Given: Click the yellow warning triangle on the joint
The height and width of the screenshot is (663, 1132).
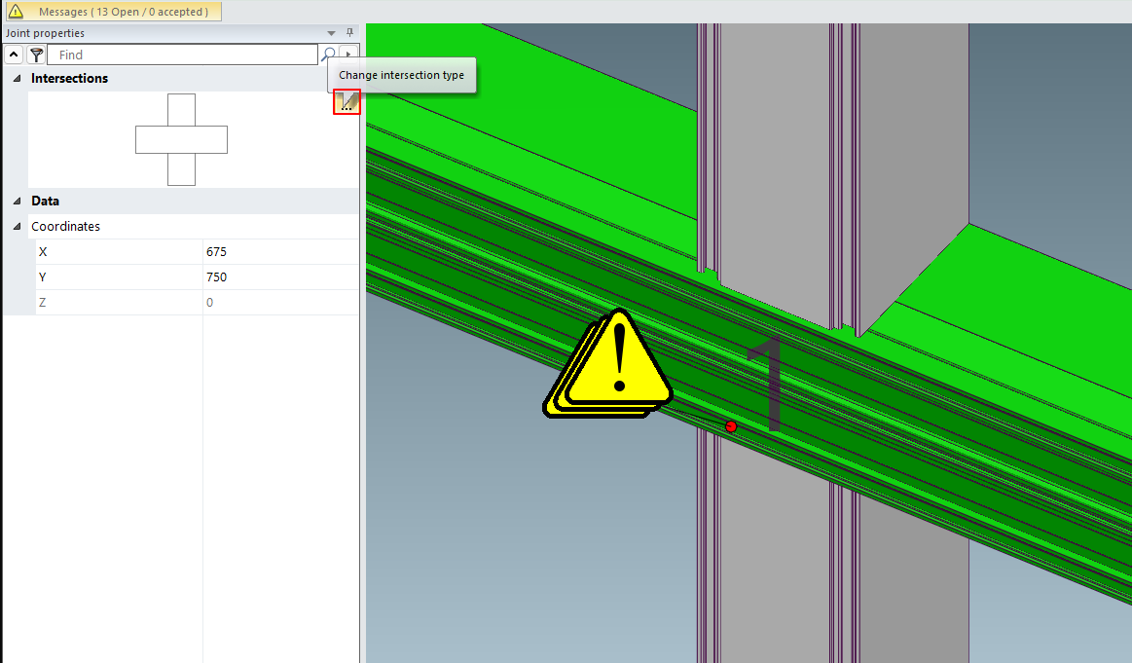Looking at the screenshot, I should click(x=616, y=360).
